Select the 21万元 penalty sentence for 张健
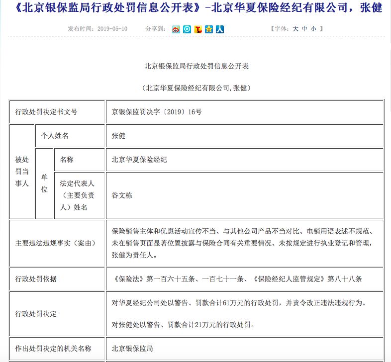The image size is (391, 362). 183,325
